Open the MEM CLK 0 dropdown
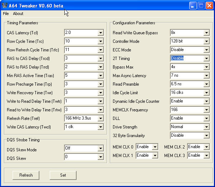Screen dimensions: 215x187 click(155, 147)
